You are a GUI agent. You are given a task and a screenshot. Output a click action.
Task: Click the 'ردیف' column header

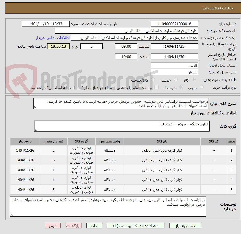(x=232, y=141)
